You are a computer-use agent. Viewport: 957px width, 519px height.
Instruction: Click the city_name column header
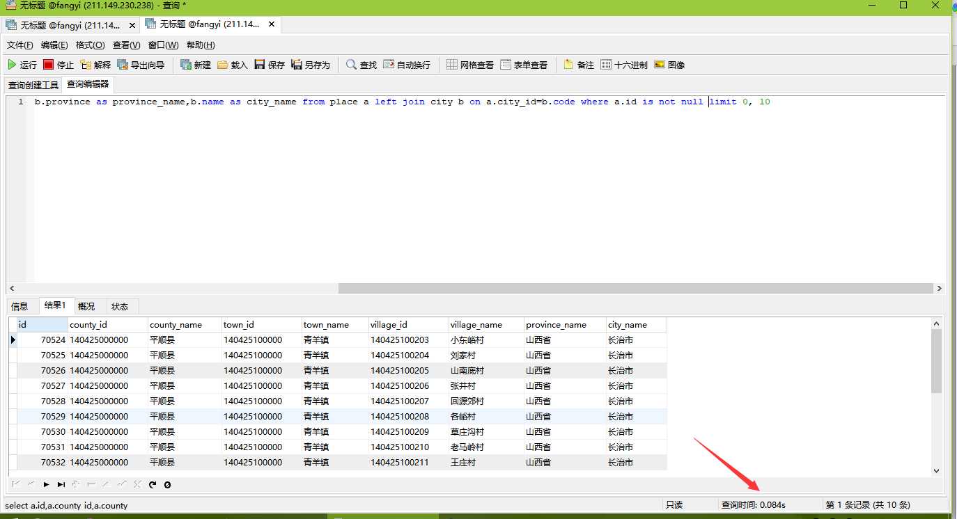click(x=637, y=325)
